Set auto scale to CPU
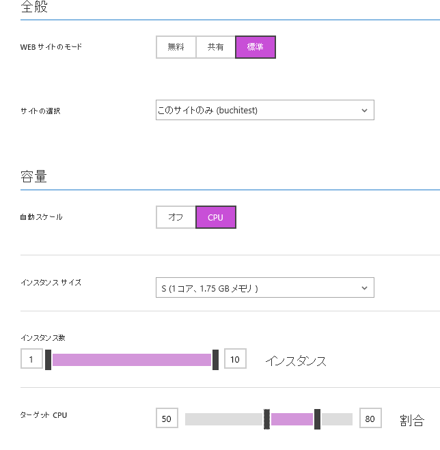440x450 pixels. click(x=215, y=217)
